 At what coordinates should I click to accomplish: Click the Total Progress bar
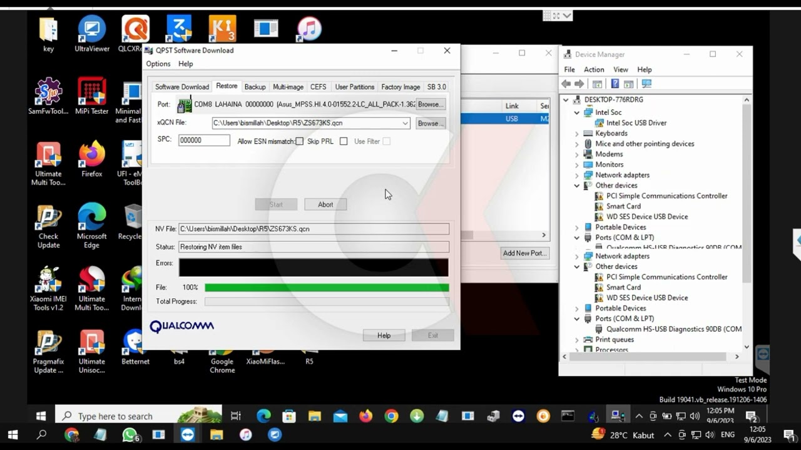[327, 301]
